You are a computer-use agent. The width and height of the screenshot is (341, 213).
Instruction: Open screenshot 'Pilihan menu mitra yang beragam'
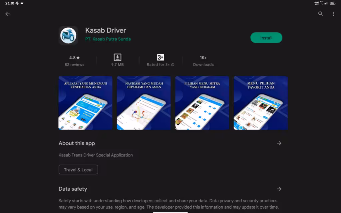202,103
